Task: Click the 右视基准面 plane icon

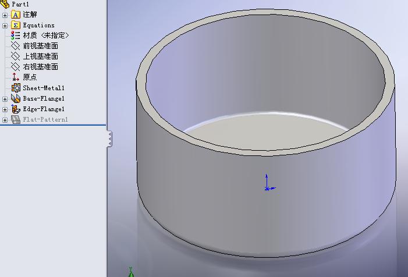Action: [16, 67]
